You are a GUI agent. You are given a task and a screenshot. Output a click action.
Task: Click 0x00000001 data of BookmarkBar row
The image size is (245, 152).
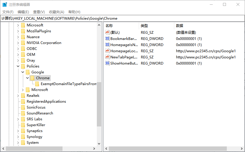pyautogui.click(x=189, y=38)
